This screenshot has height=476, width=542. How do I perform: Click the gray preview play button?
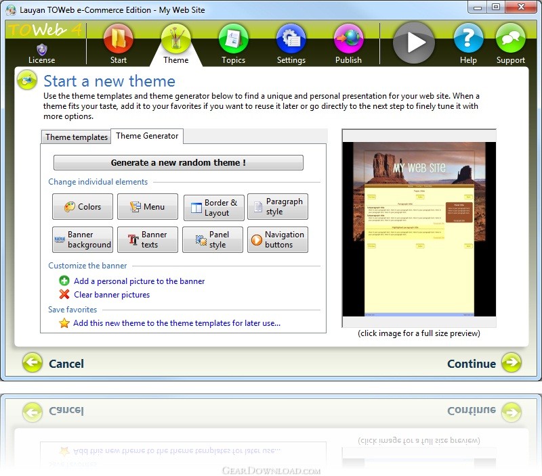pyautogui.click(x=414, y=43)
